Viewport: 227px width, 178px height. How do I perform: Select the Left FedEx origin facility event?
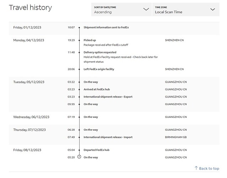(99, 69)
